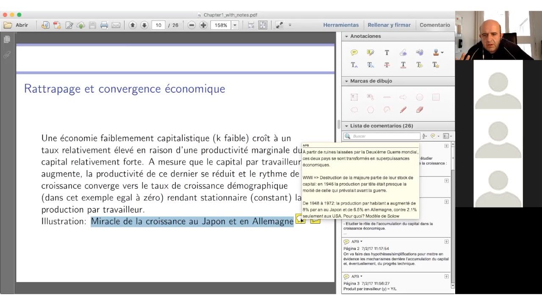Show attachments paperclip in left sidebar
542x305 pixels.
[x=7, y=55]
